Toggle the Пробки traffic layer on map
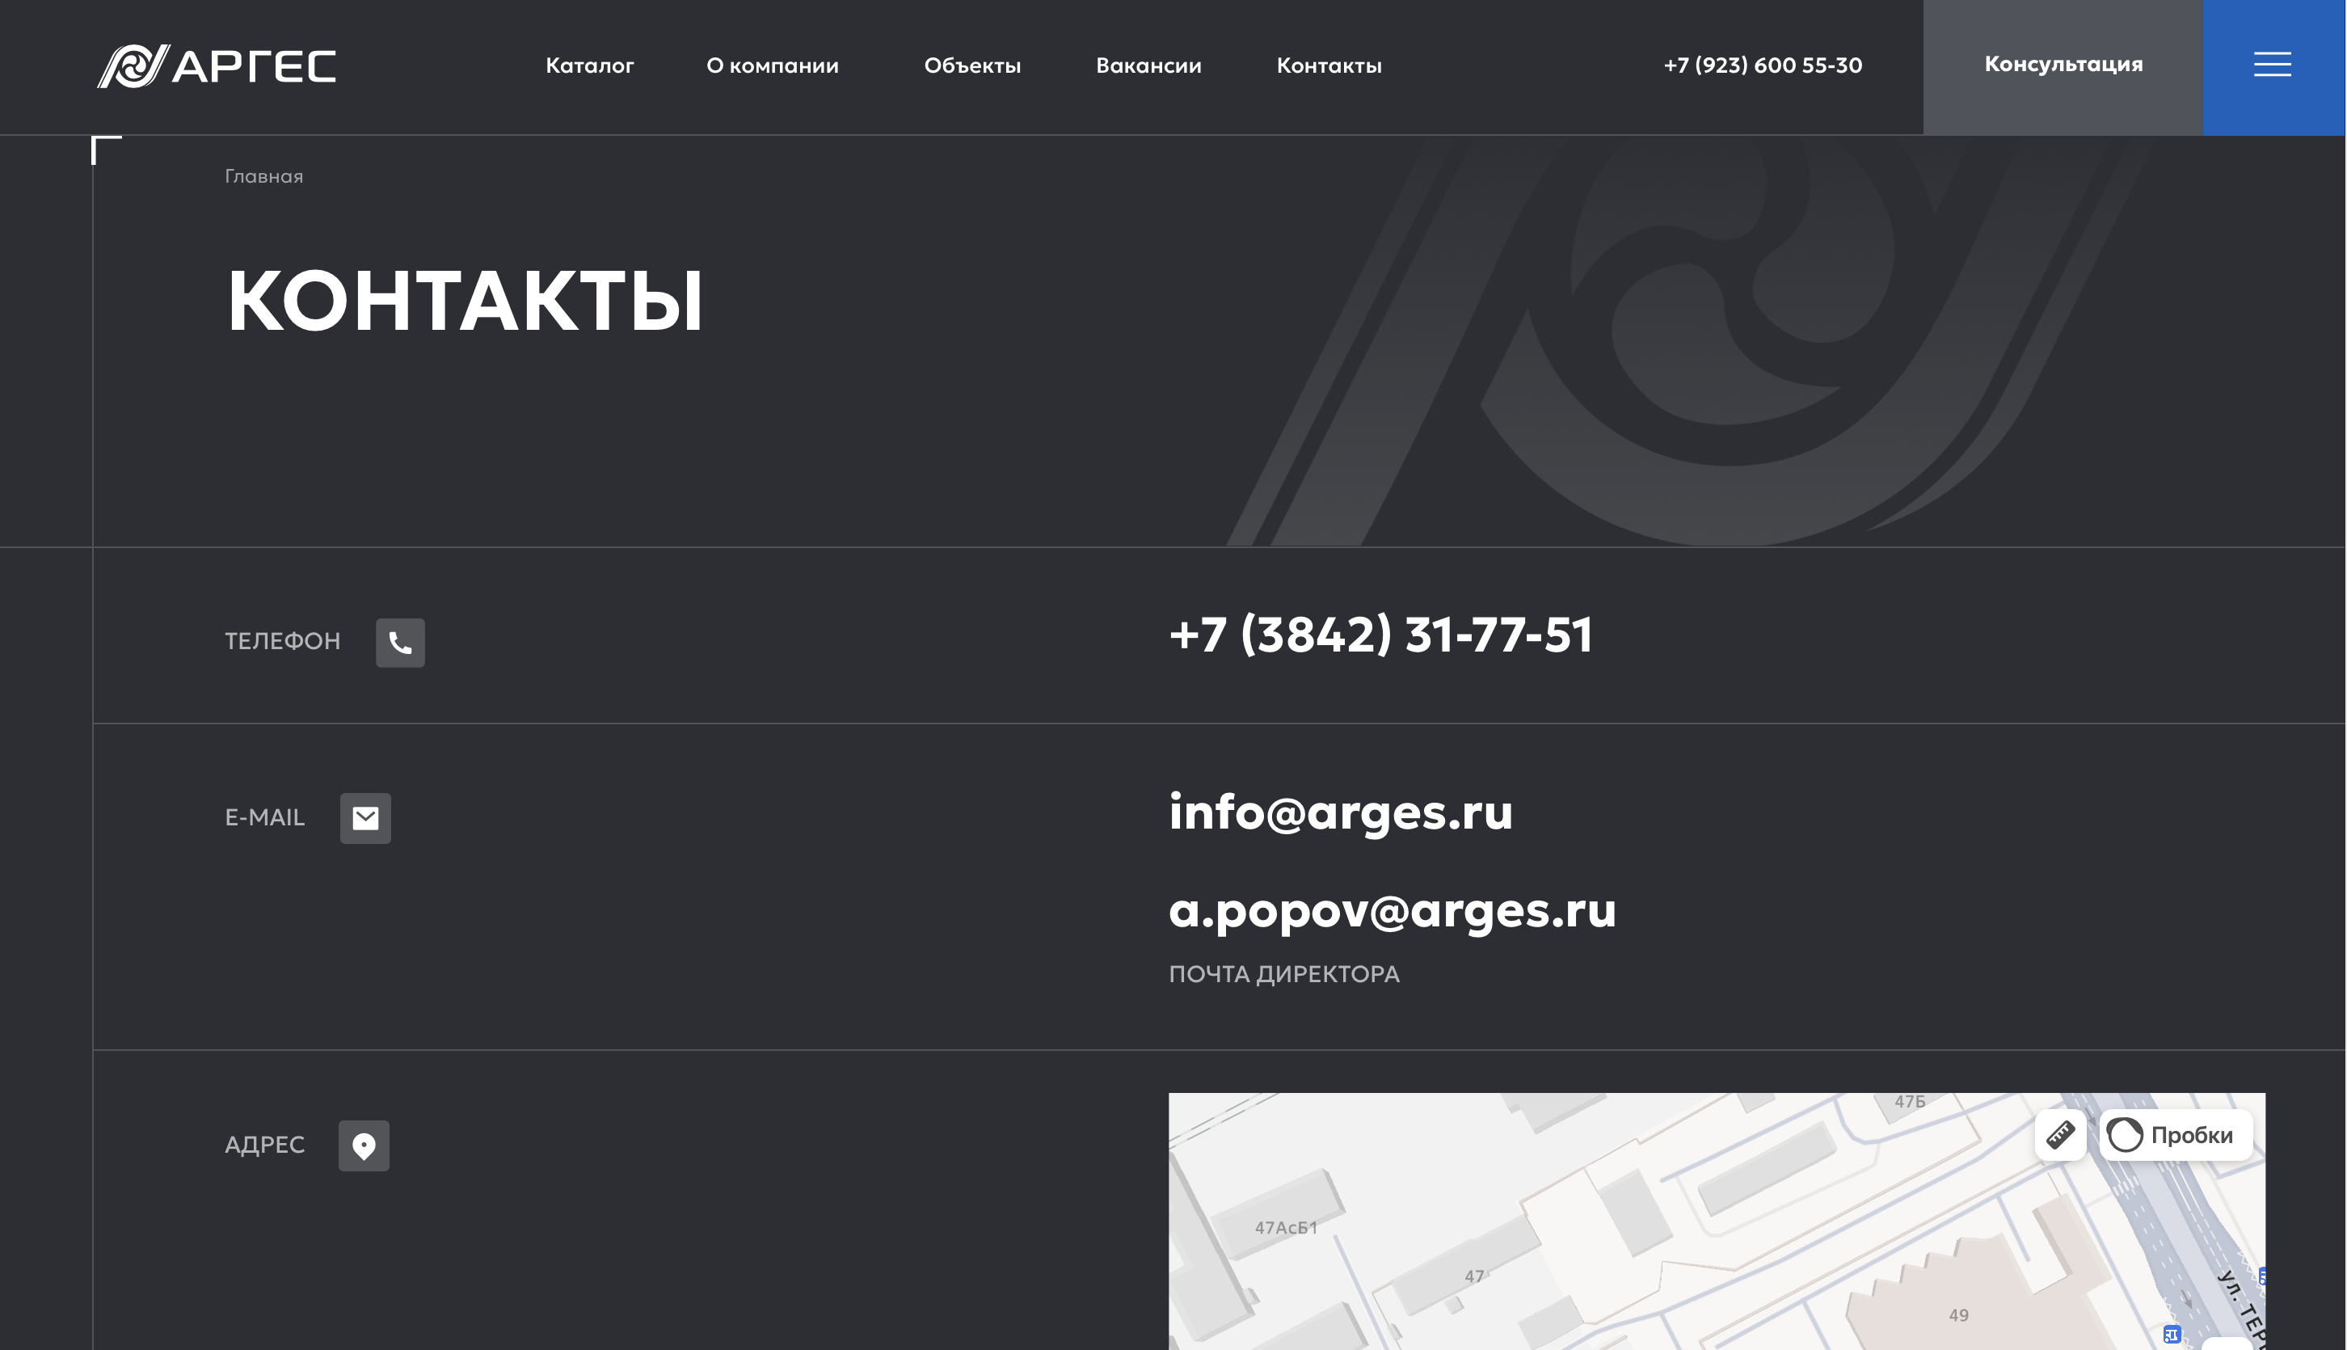 pos(2175,1134)
